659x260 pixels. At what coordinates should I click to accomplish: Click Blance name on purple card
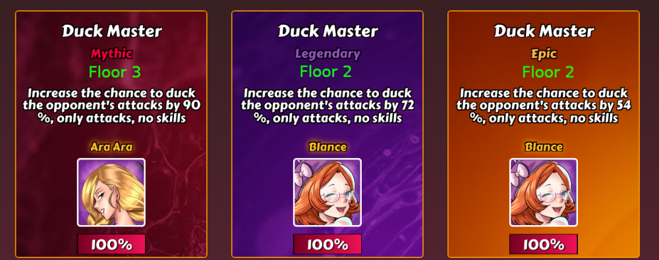point(328,147)
